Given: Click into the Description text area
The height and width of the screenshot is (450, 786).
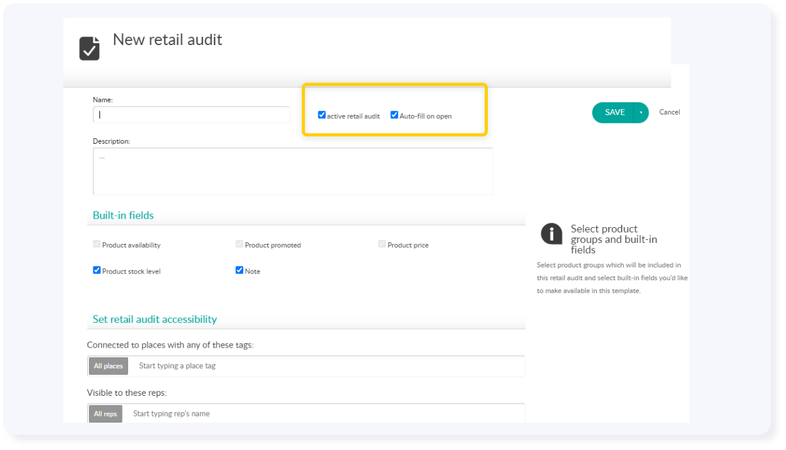Looking at the screenshot, I should pos(293,171).
